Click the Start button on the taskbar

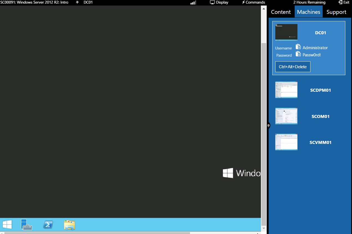(x=7, y=225)
